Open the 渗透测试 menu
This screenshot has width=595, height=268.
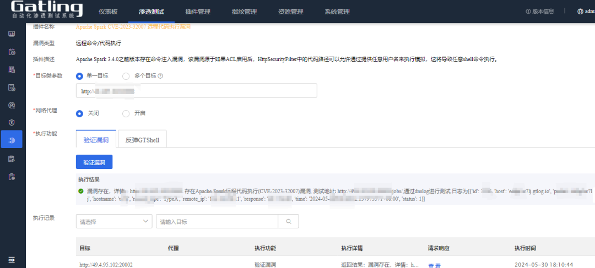152,12
